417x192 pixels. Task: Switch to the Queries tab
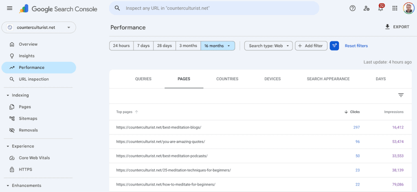click(143, 79)
